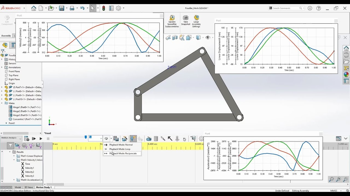This screenshot has width=350, height=196.
Task: Toggle Filter Driving button
Action: 24,146
